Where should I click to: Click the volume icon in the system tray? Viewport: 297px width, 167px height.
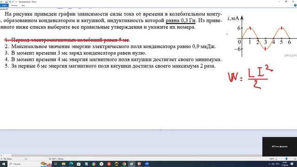coord(273,164)
